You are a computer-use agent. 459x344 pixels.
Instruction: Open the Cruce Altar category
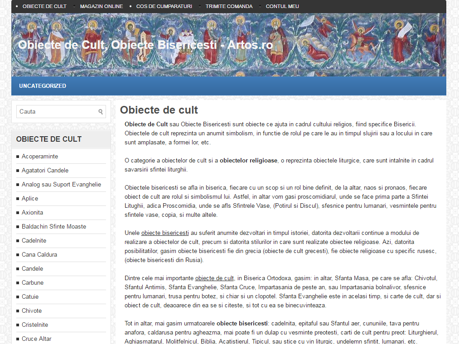tap(37, 339)
